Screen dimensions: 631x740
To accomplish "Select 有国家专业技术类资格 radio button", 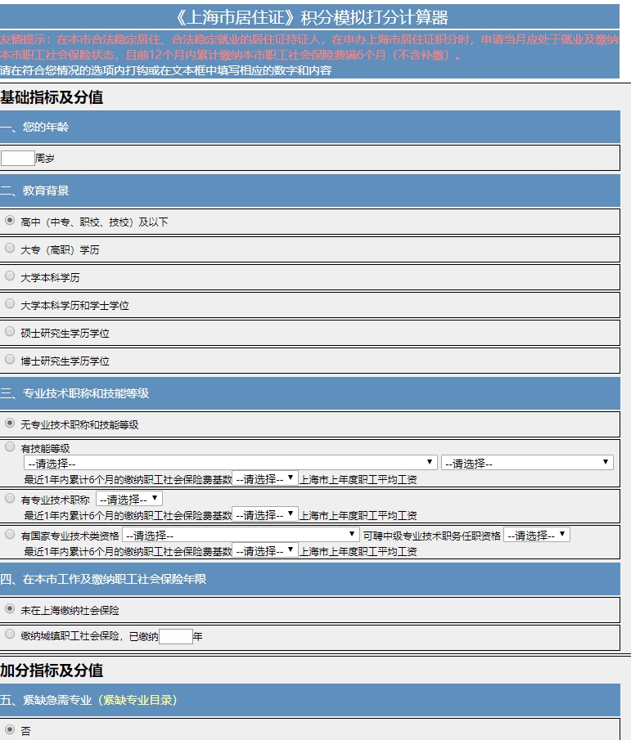I will pos(10,534).
